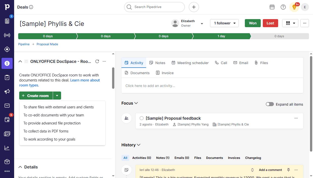This screenshot has height=178, width=313.
Task: Toggle Expand all items switch
Action: pos(270,104)
